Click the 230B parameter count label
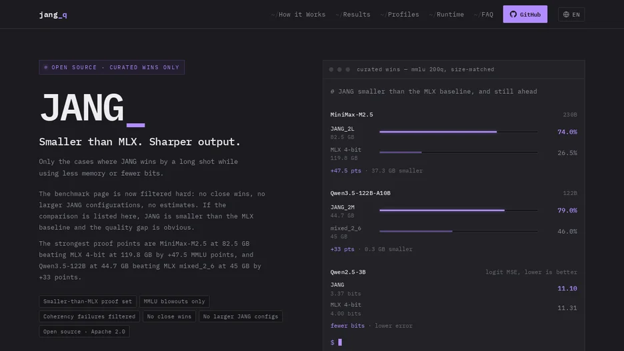Screen dimensions: 624x351 pos(570,115)
